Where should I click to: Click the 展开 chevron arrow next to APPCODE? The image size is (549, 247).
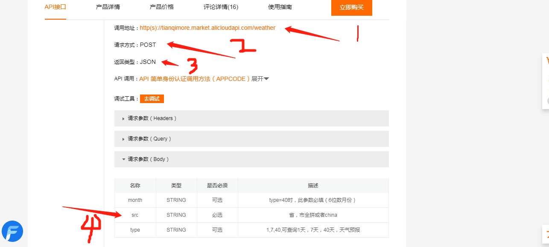pos(266,79)
